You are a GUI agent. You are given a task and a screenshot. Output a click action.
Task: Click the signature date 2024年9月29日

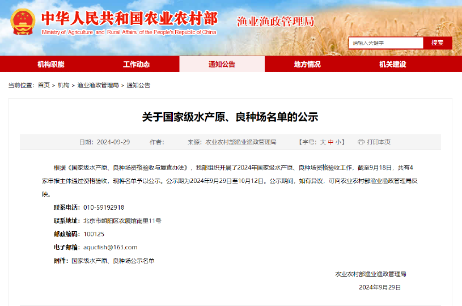click(x=380, y=287)
